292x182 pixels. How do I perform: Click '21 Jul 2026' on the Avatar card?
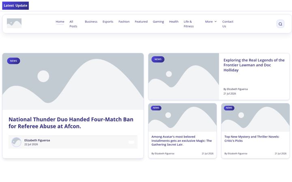(x=208, y=154)
